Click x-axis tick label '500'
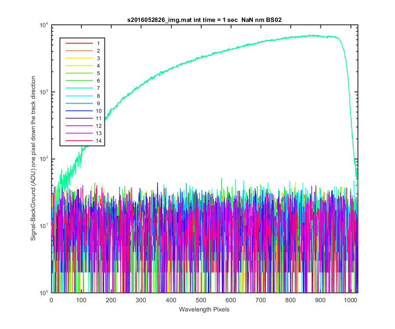 201,300
